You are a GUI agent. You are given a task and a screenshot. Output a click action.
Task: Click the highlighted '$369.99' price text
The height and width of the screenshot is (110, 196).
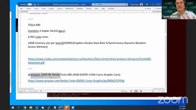click(46, 75)
